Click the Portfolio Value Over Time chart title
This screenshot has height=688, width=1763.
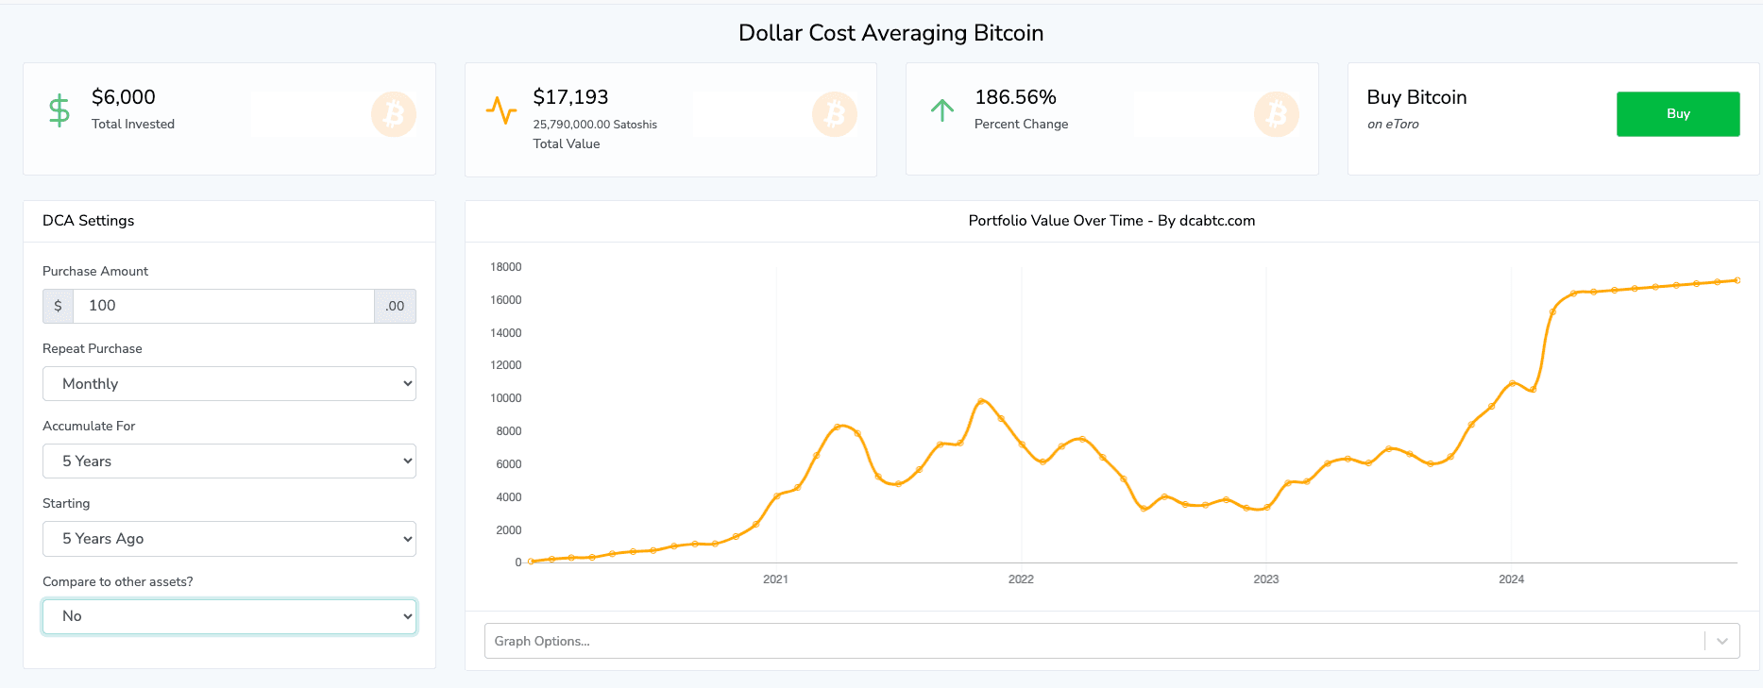pyautogui.click(x=1111, y=221)
